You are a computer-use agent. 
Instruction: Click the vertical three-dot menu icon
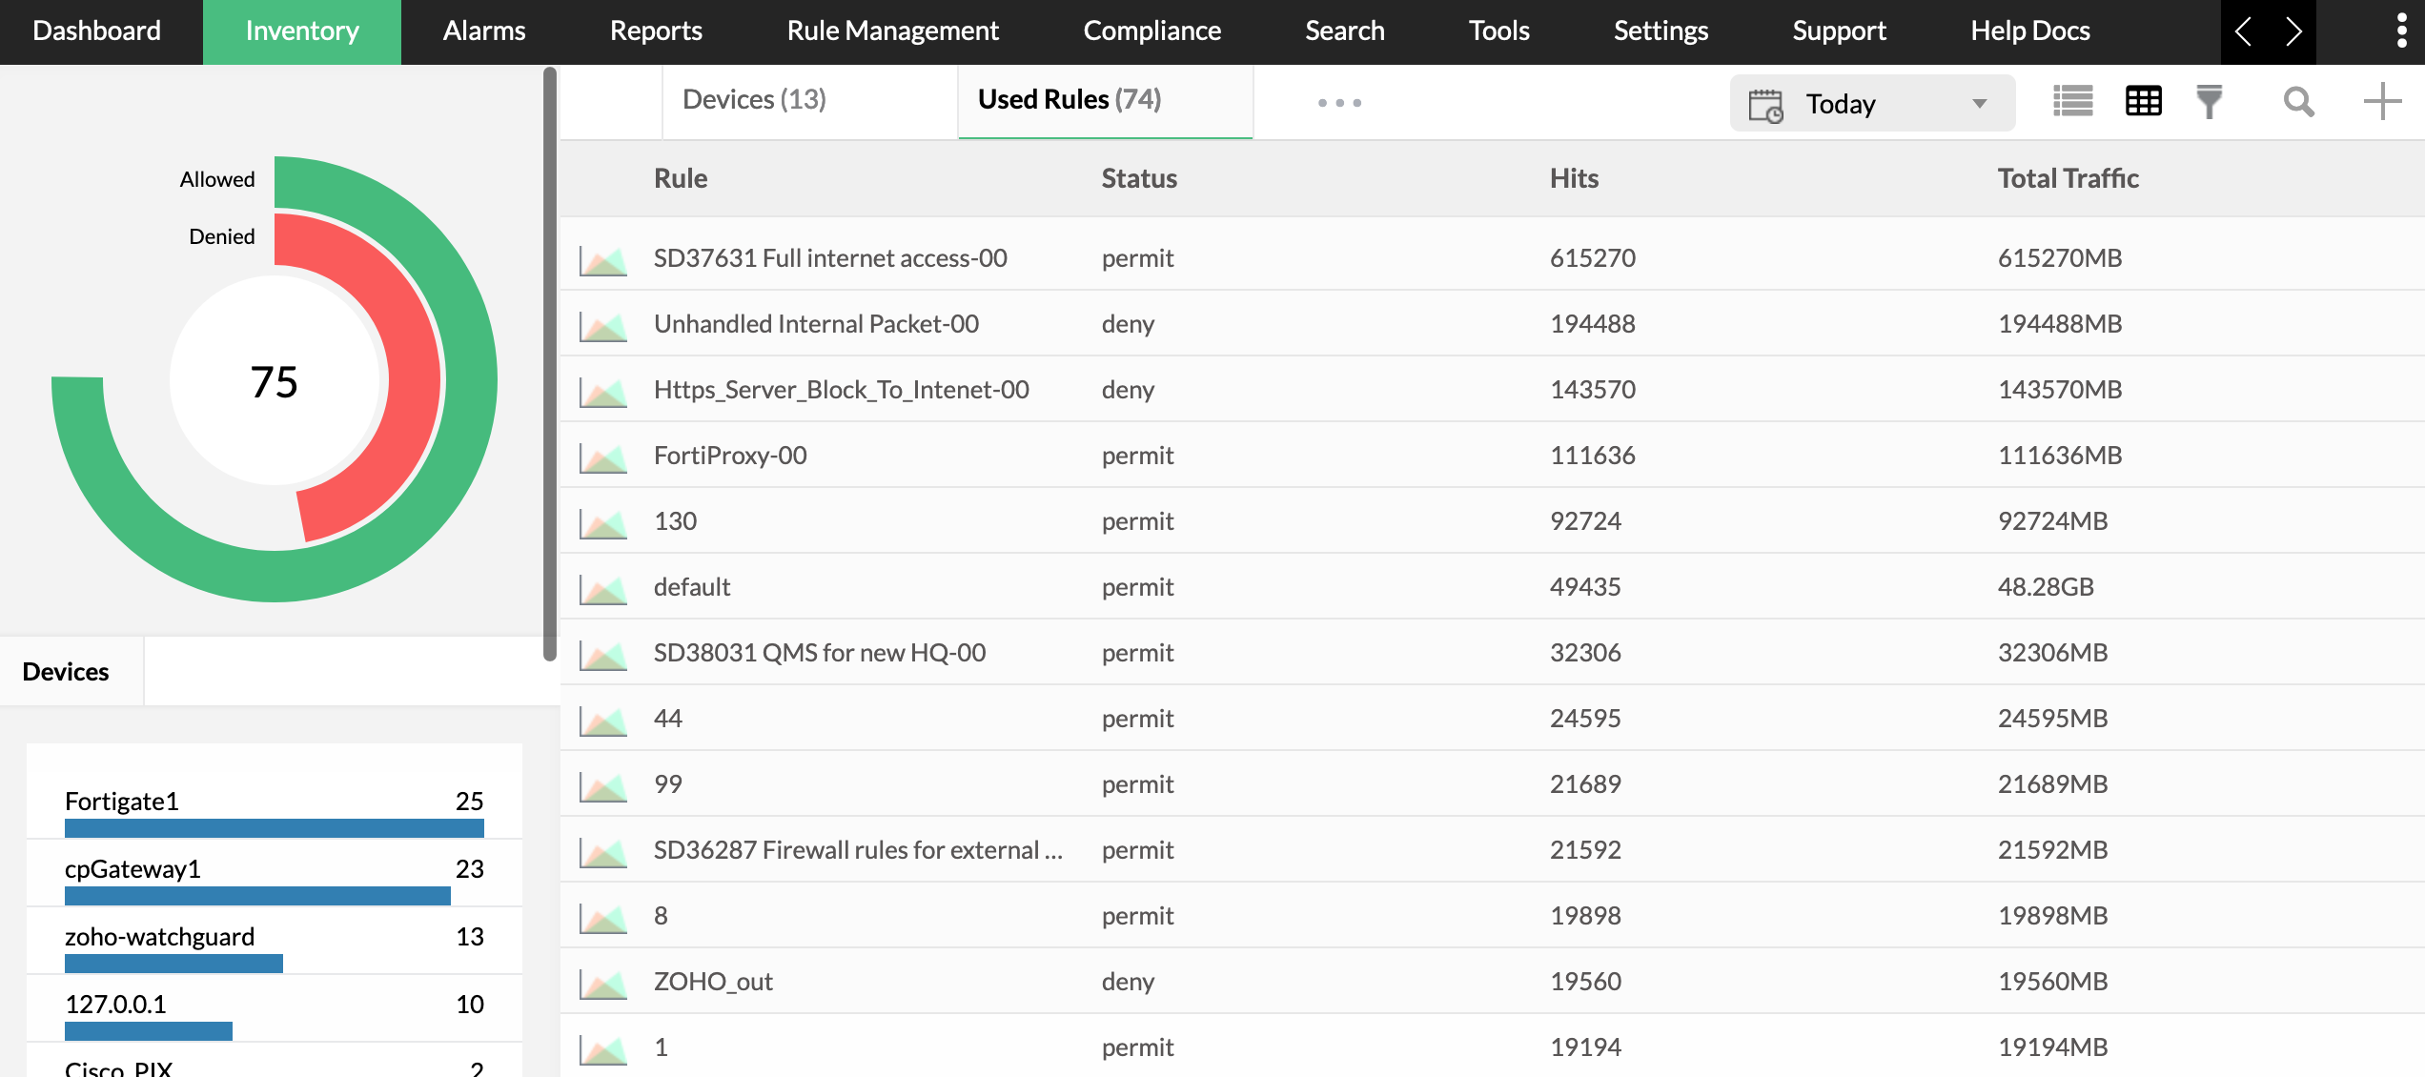[x=2401, y=30]
